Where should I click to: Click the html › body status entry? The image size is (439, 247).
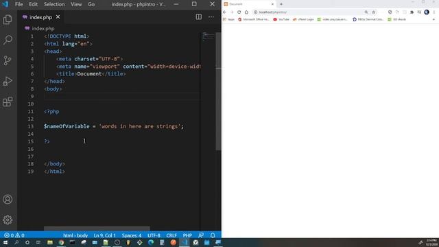pos(75,235)
